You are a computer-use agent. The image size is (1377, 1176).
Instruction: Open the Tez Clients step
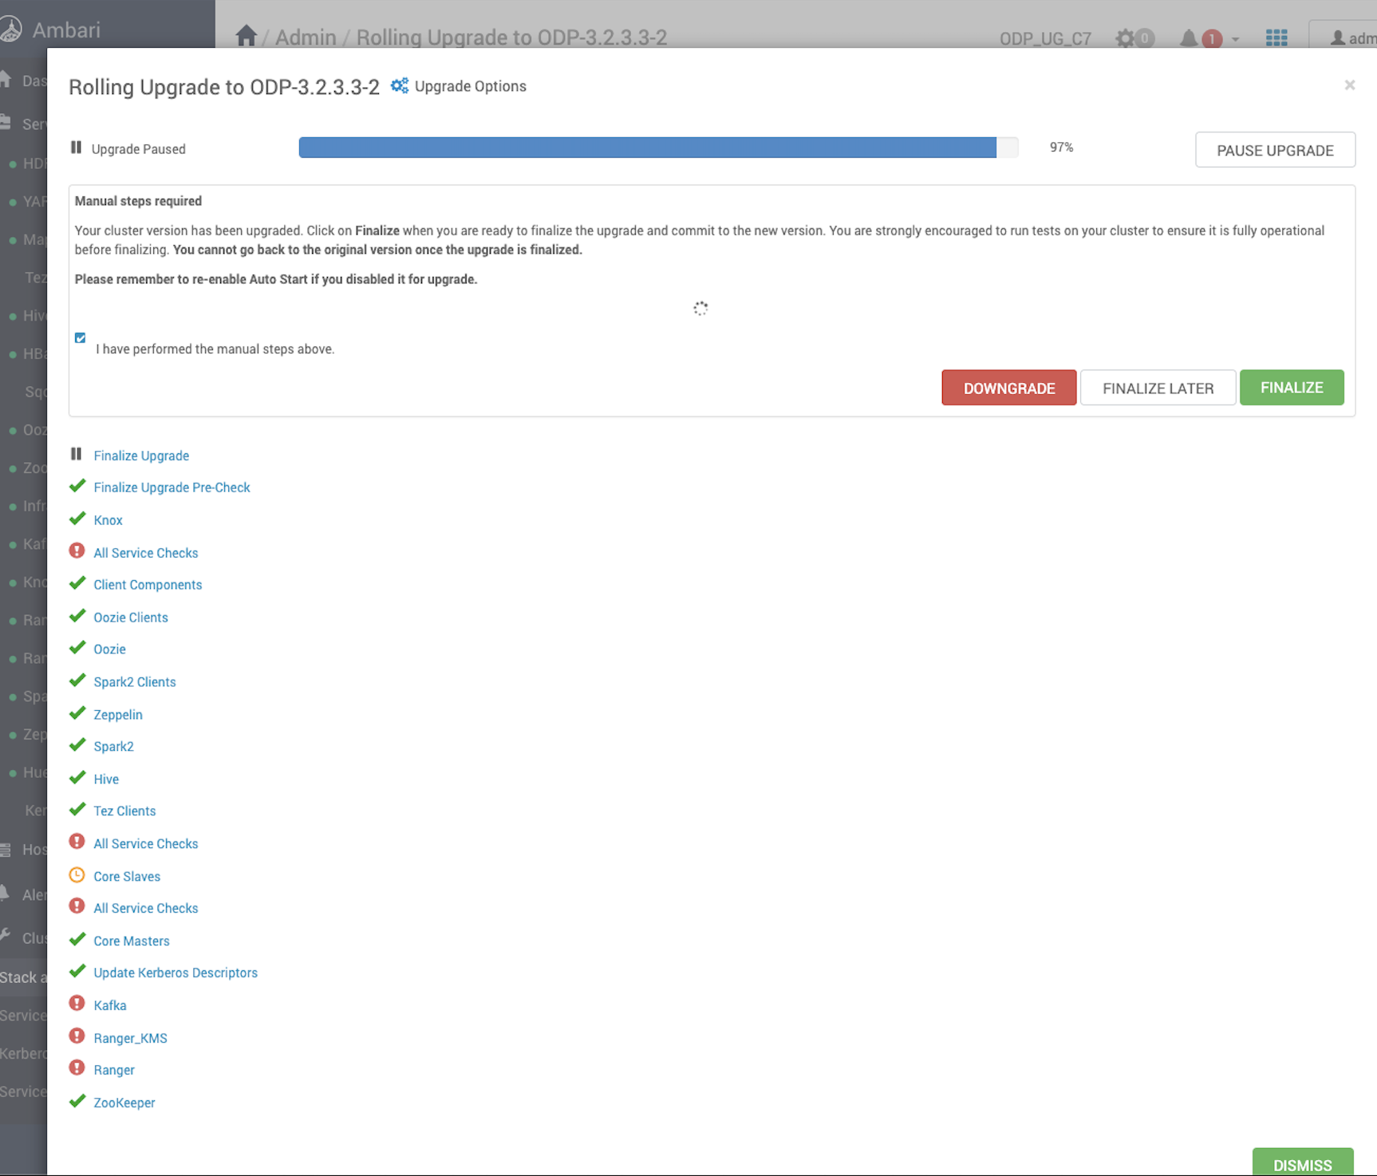(124, 811)
